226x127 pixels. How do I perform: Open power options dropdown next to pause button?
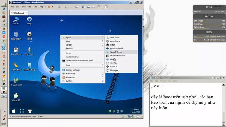[53, 7]
